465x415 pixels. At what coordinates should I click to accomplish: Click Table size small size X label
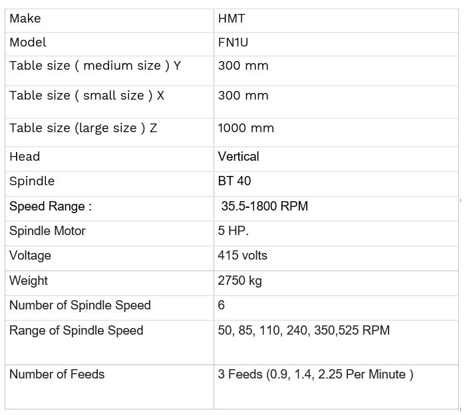[86, 96]
